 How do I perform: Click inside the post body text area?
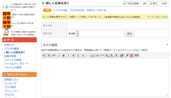click(105, 77)
